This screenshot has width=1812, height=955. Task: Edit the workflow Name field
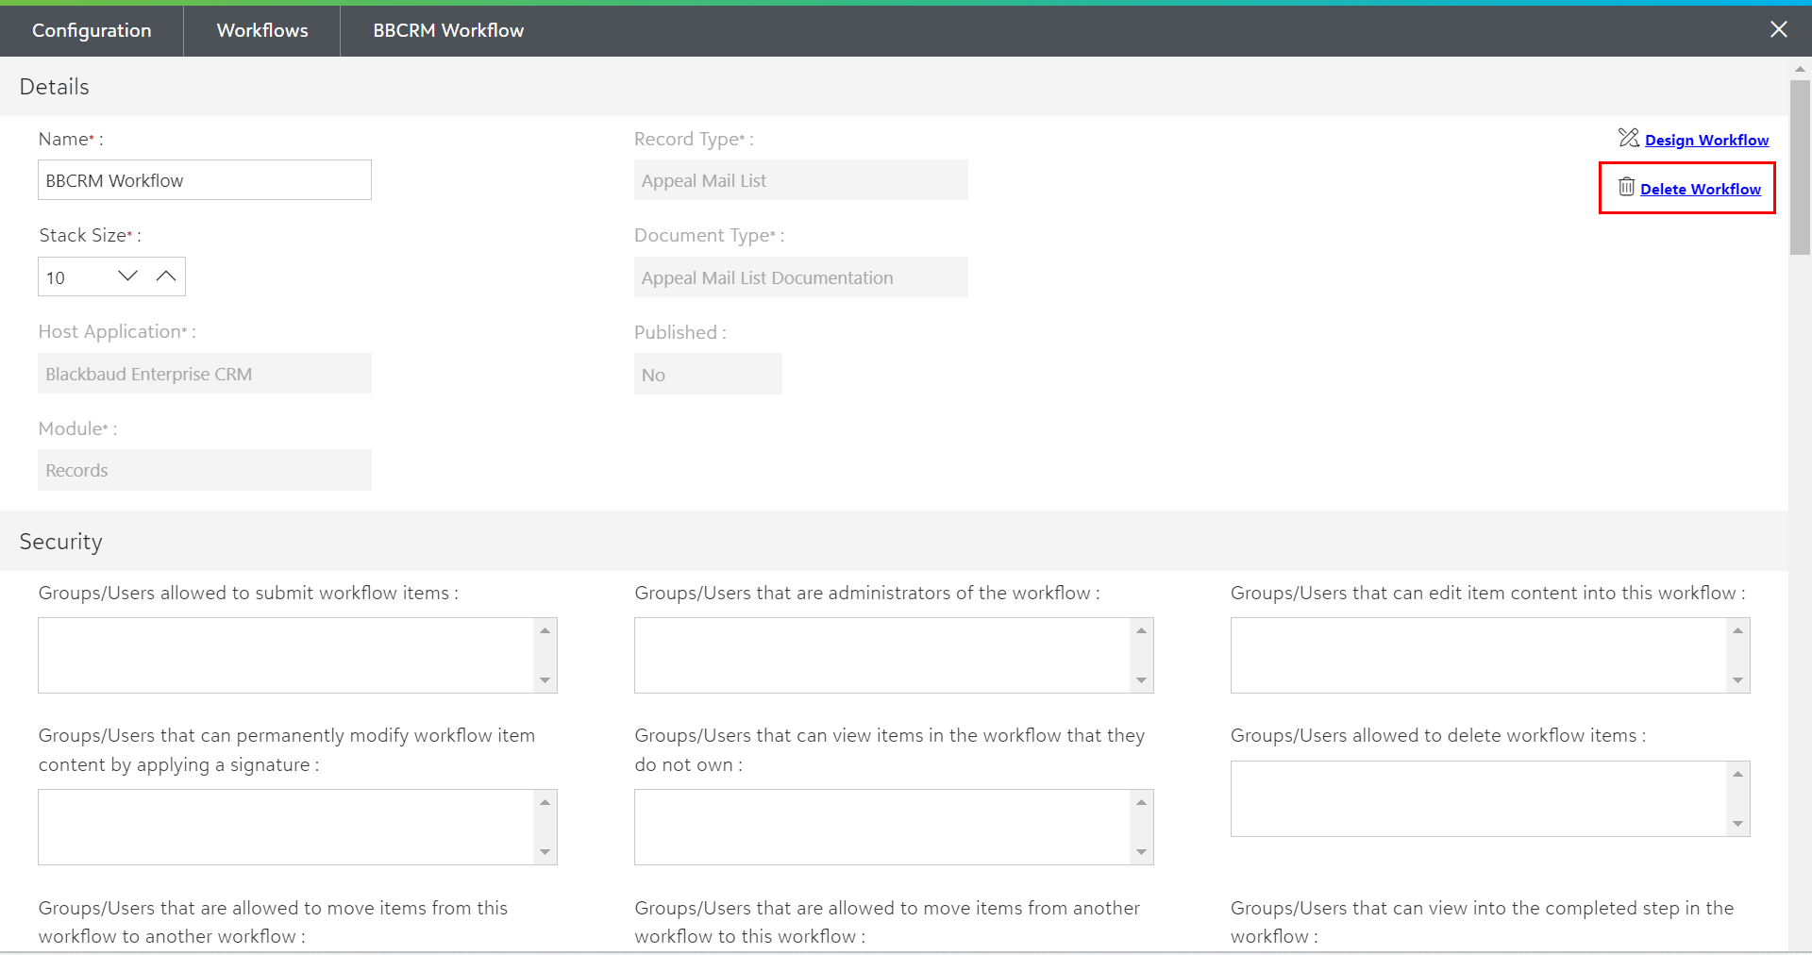pyautogui.click(x=204, y=180)
